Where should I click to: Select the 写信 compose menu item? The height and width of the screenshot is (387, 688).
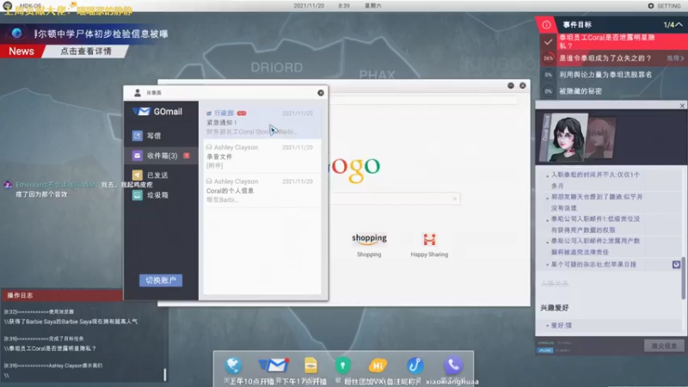click(161, 136)
